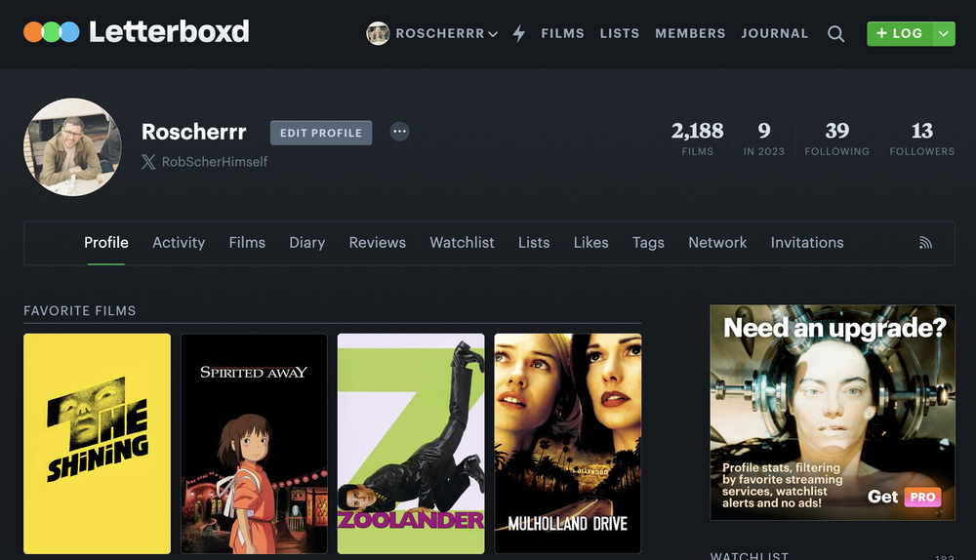976x560 pixels.
Task: Open Lists in top navigation
Action: tap(620, 33)
